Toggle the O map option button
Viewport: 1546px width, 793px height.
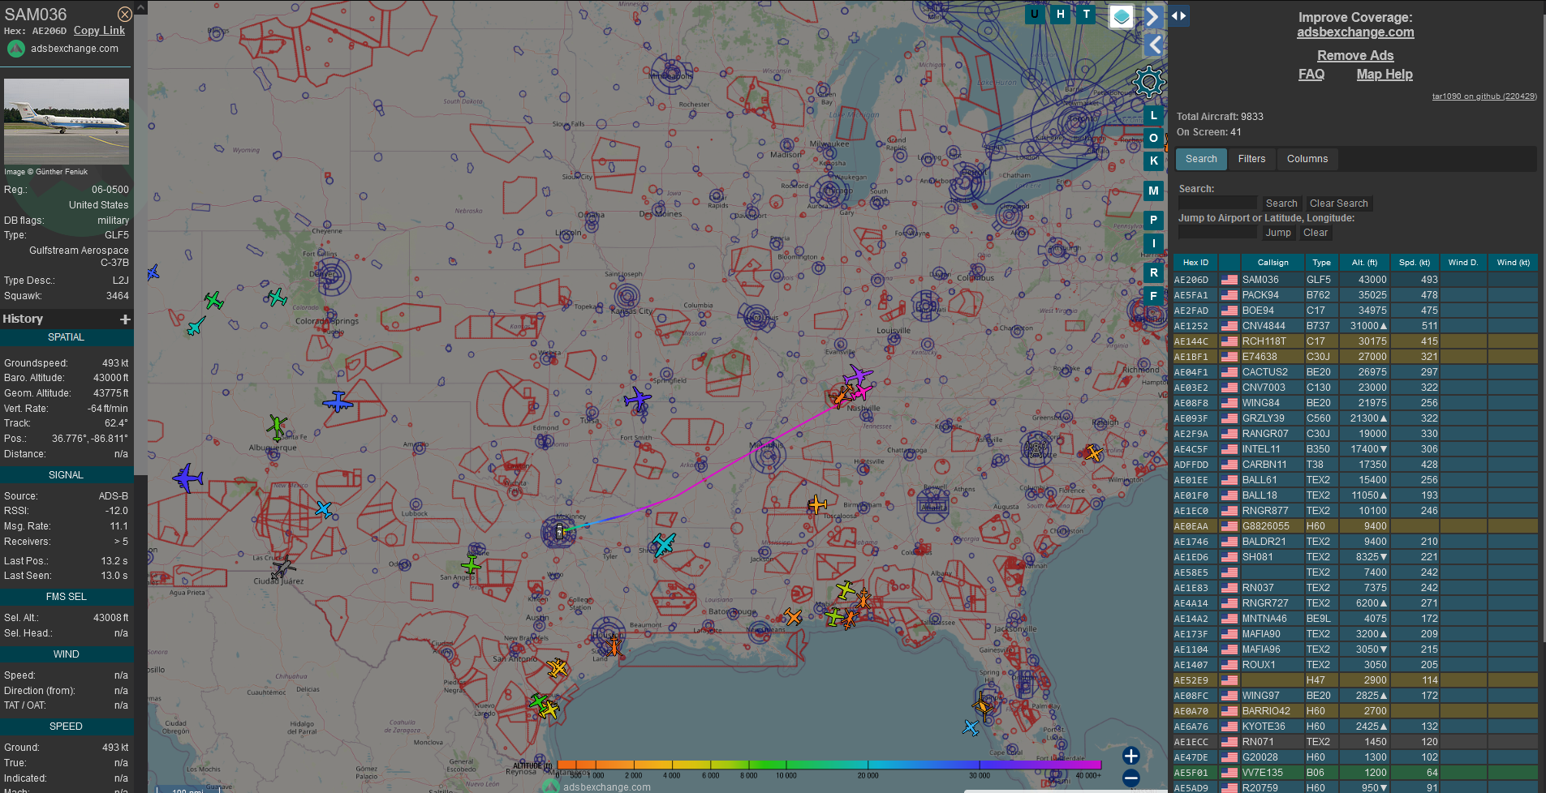(1154, 138)
